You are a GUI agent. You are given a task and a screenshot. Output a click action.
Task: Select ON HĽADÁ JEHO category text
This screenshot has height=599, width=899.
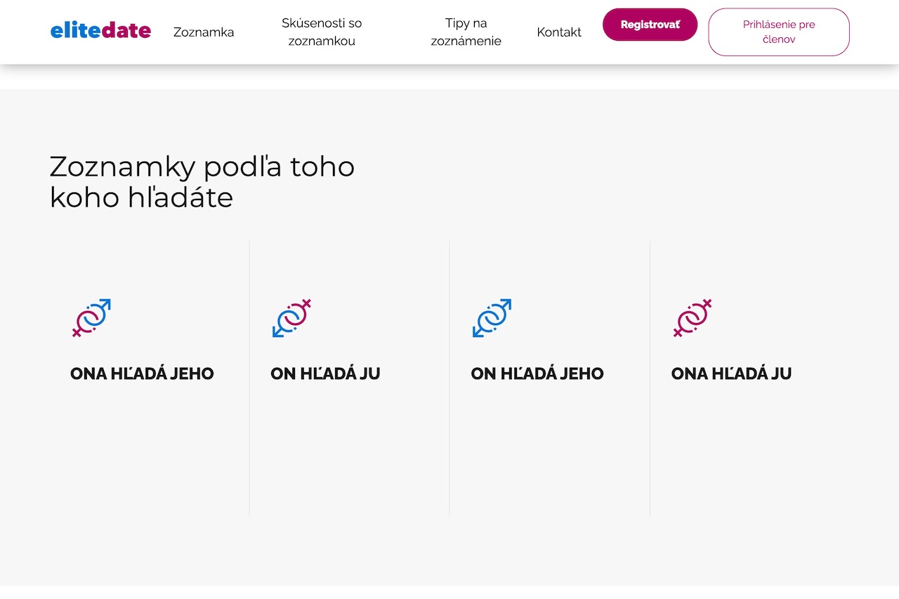click(537, 374)
